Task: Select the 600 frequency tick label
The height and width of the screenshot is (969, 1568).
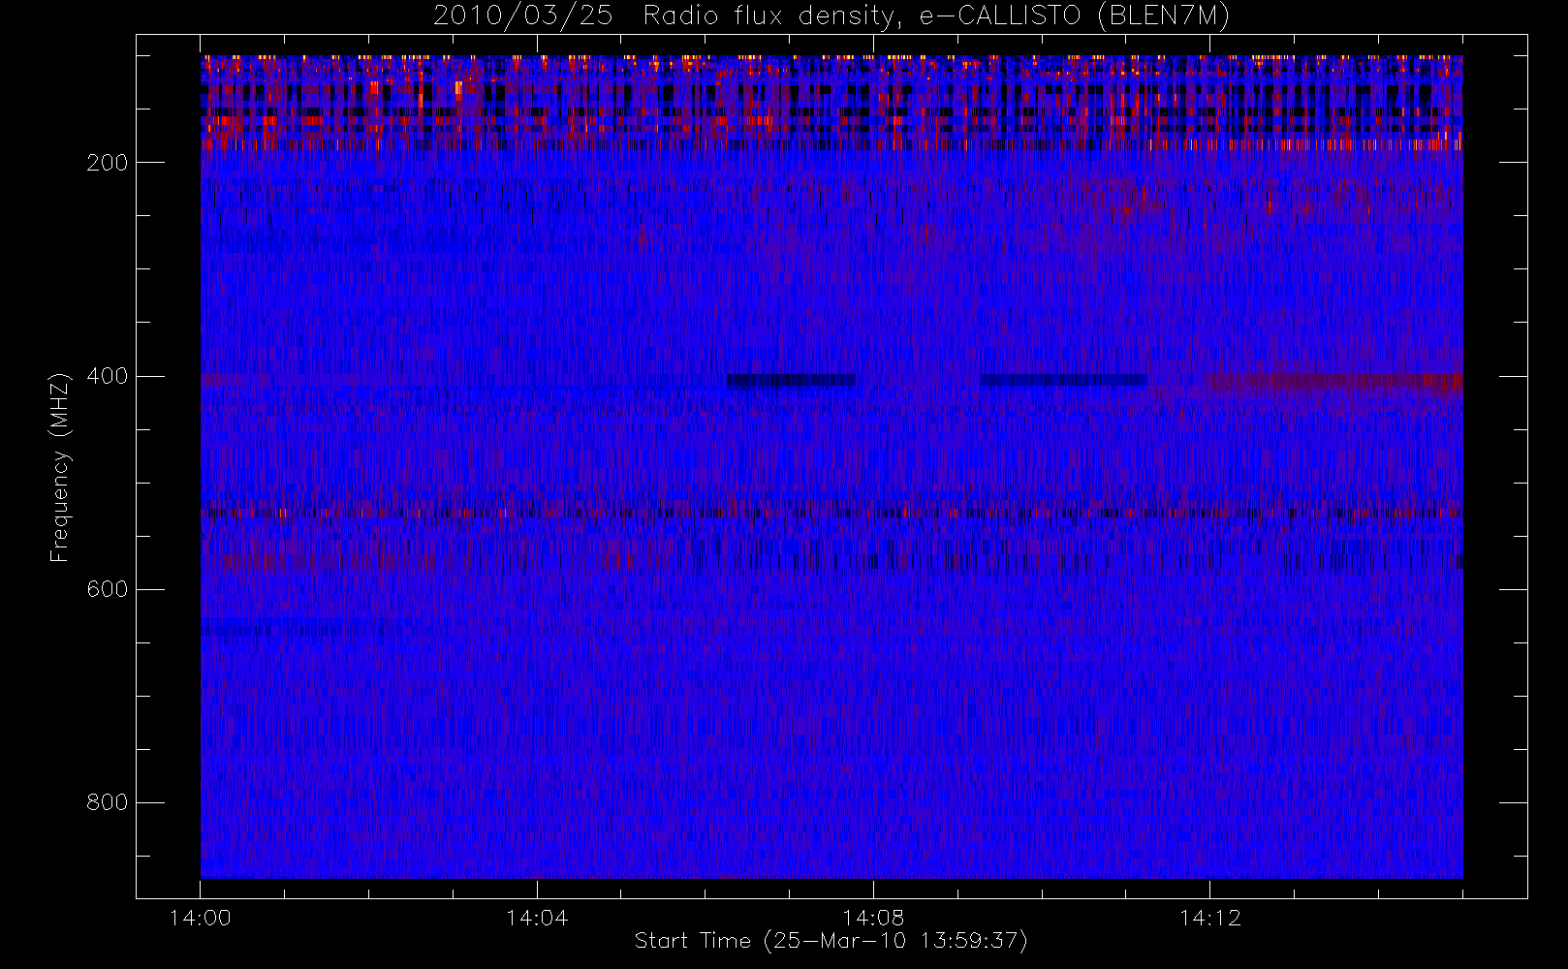Action: click(x=108, y=589)
